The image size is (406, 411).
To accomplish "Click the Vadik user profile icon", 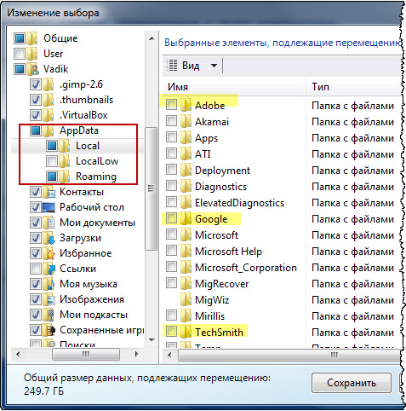I will tap(31, 69).
